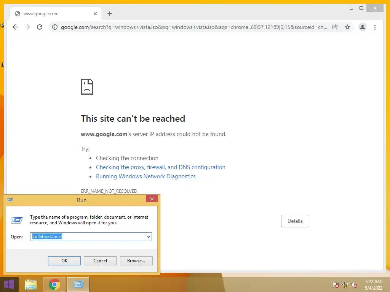Click the large Run program icon
The height and width of the screenshot is (292, 390).
[17, 220]
